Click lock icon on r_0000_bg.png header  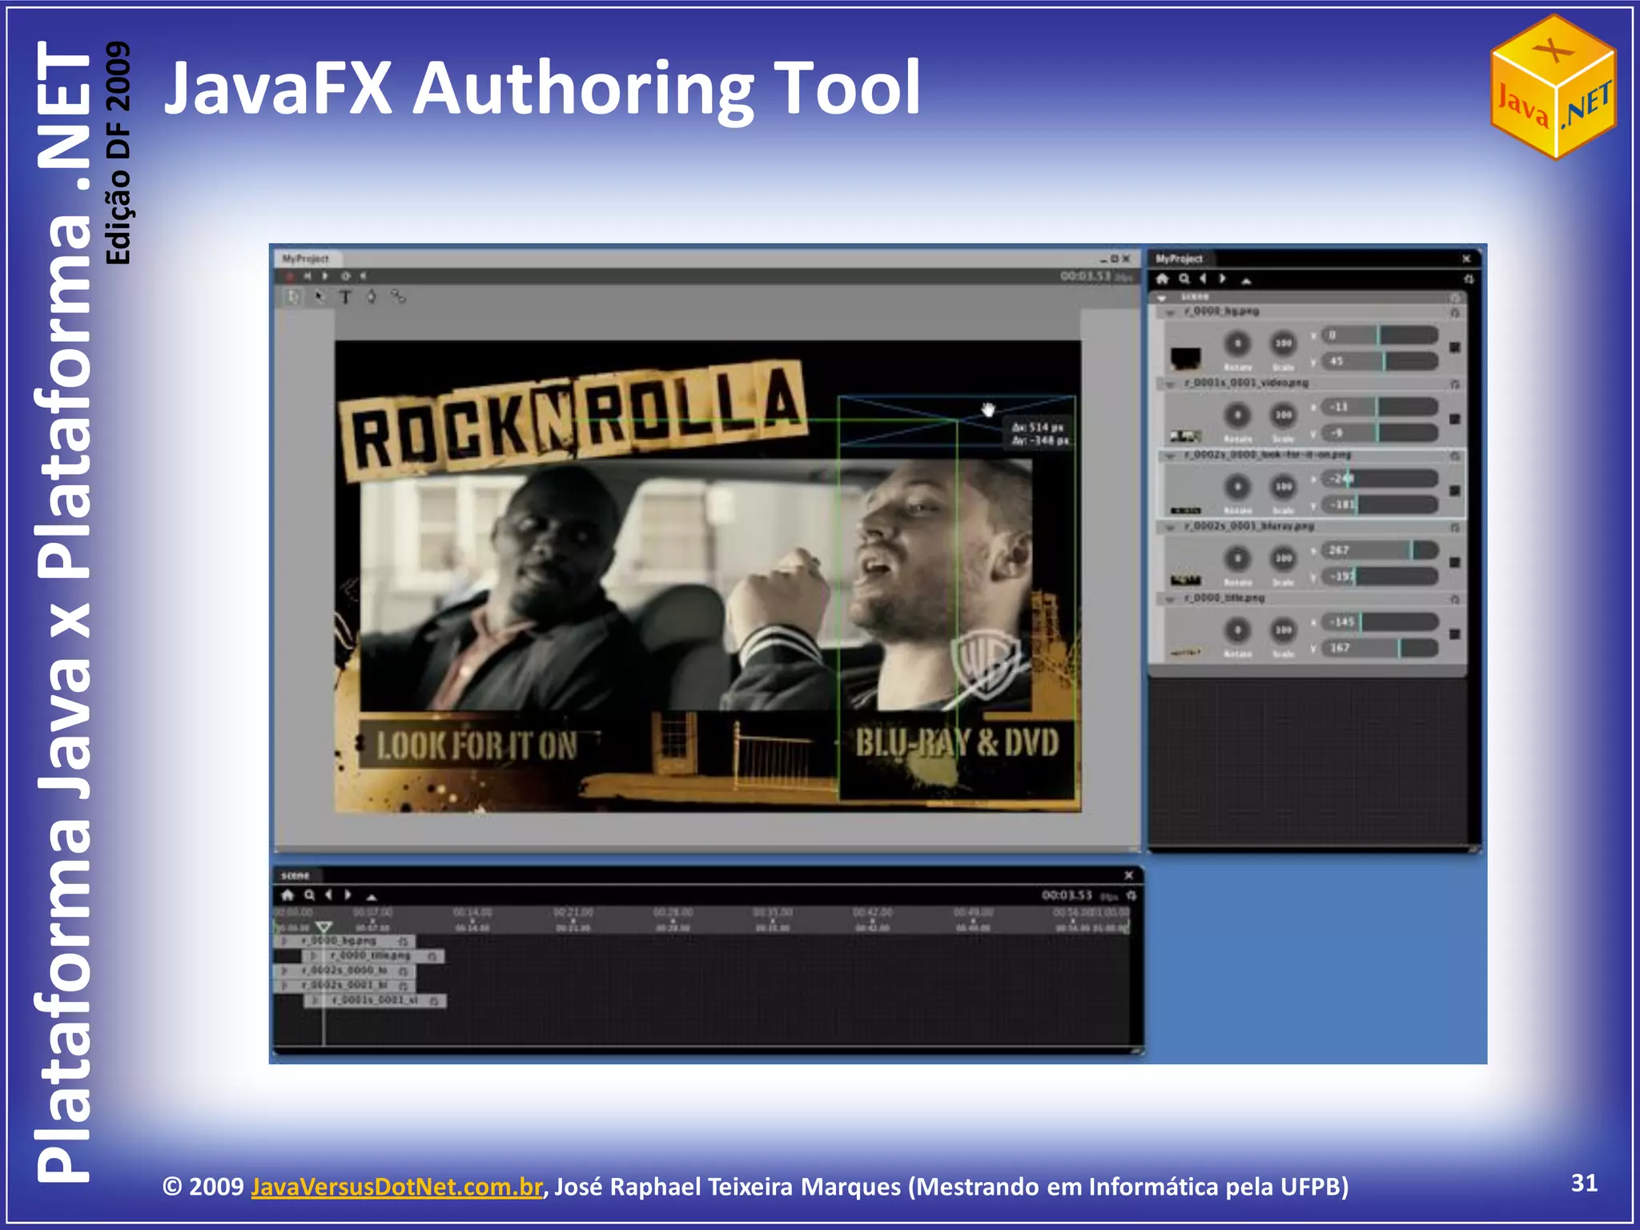point(1455,312)
